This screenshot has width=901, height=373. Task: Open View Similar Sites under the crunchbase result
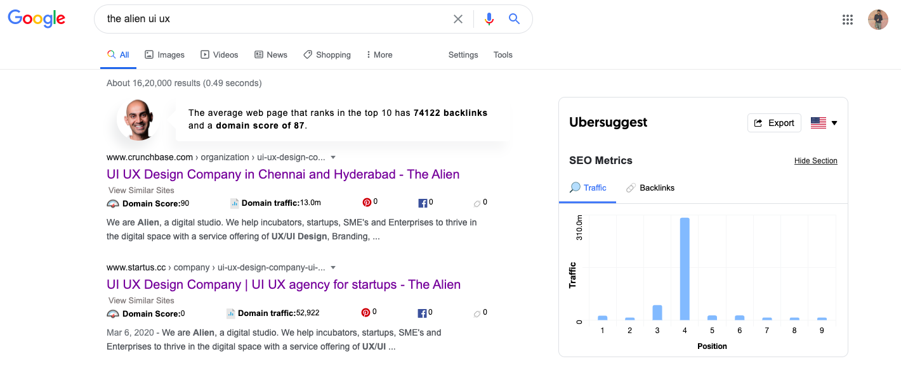pyautogui.click(x=141, y=190)
